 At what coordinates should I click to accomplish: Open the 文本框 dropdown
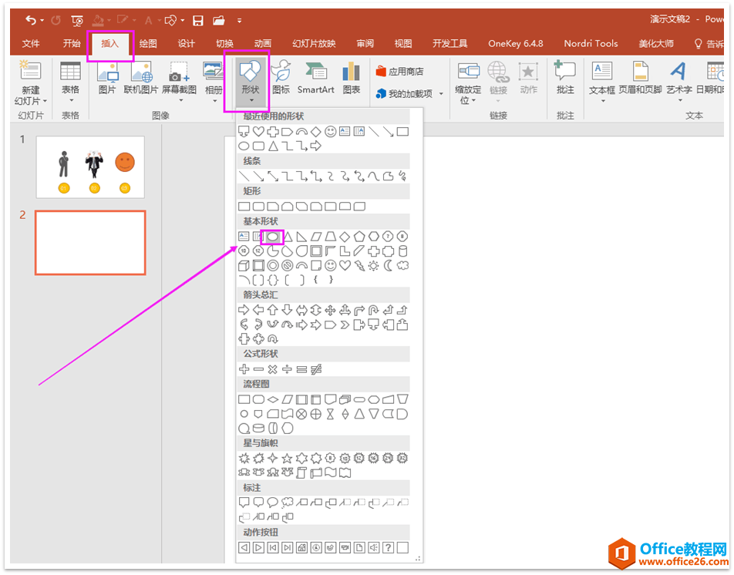coord(602,82)
